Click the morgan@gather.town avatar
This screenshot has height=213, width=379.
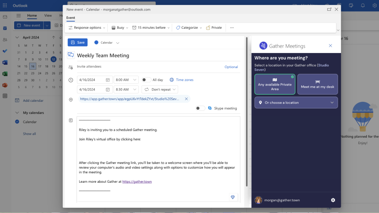tap(258, 200)
